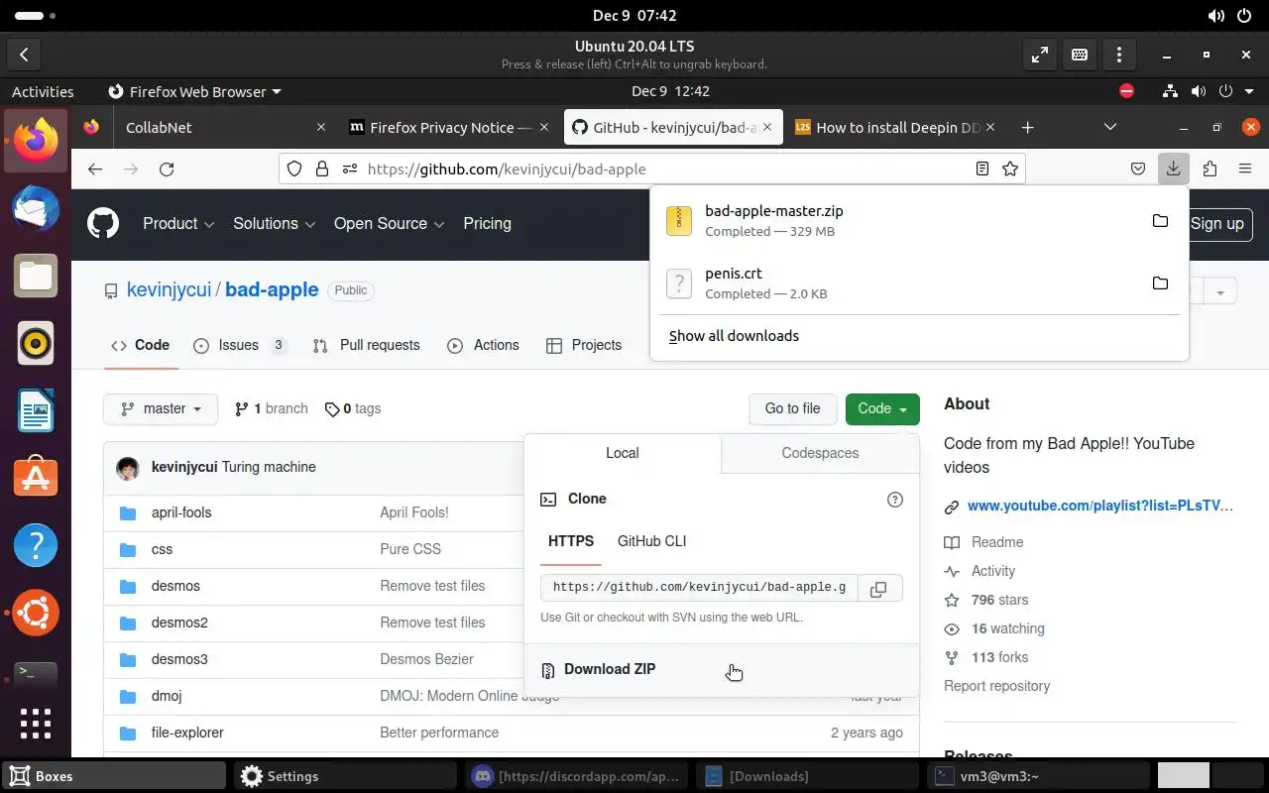Open the Projects repository tab
Image resolution: width=1269 pixels, height=793 pixels.
coord(584,345)
